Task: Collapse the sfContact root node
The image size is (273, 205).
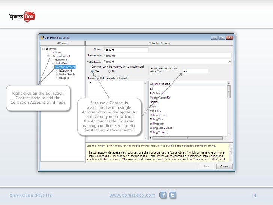Action: (43, 49)
